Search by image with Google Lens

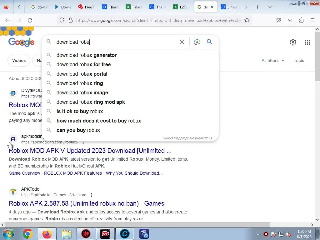197,42
